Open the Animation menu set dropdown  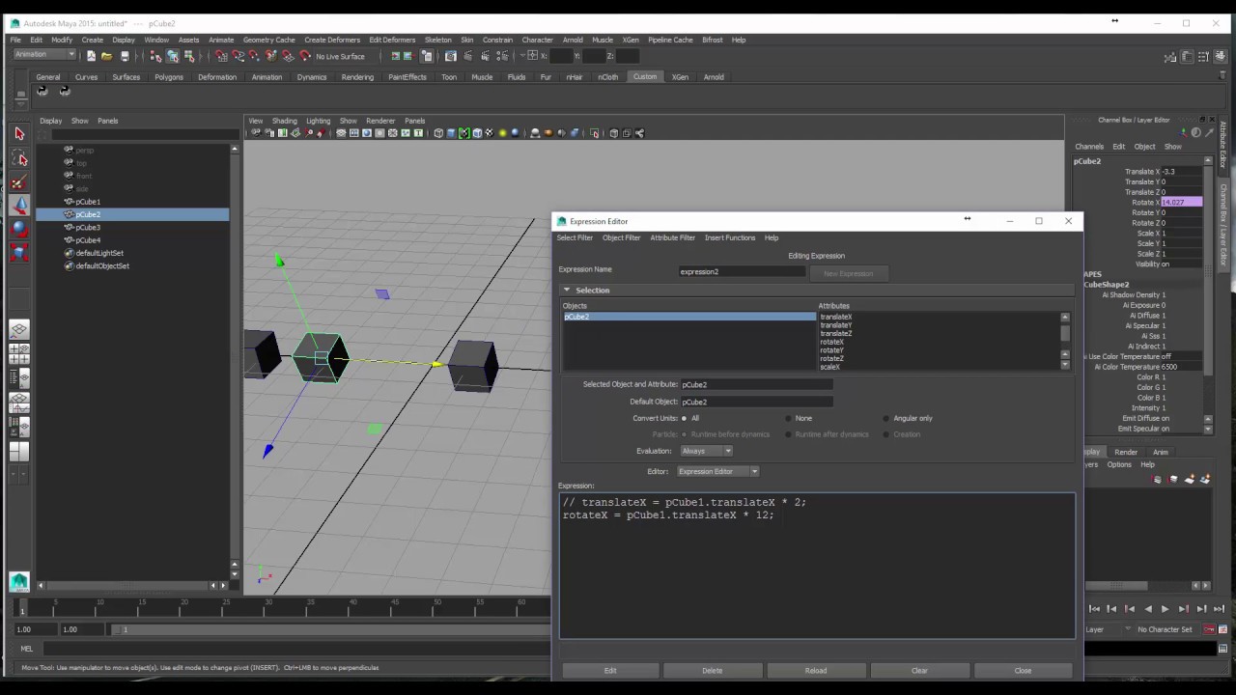43,55
